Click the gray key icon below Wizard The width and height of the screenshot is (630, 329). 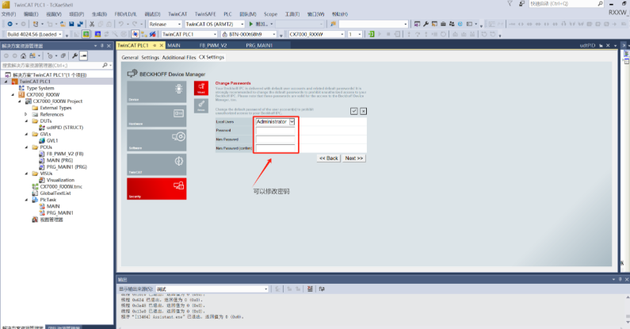coord(200,106)
